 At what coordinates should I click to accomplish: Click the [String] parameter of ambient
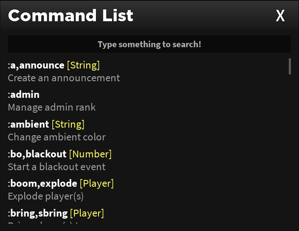click(x=68, y=124)
